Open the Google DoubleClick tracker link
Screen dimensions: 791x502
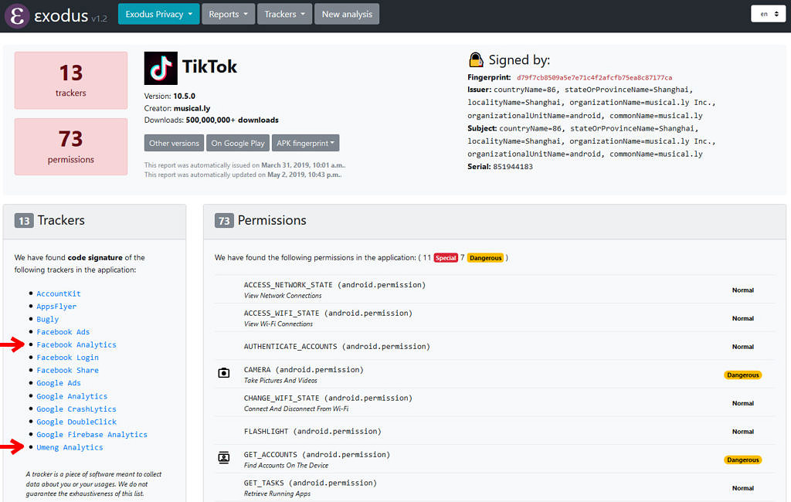(x=76, y=422)
